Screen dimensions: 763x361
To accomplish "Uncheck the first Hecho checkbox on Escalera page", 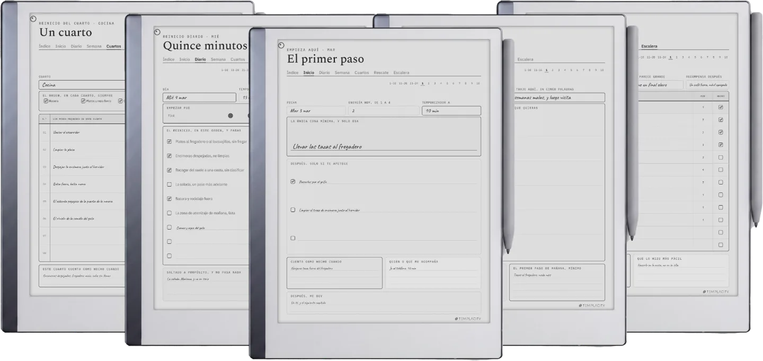I will click(x=721, y=107).
